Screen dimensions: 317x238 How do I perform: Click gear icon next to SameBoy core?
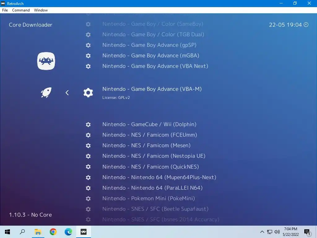click(x=88, y=24)
